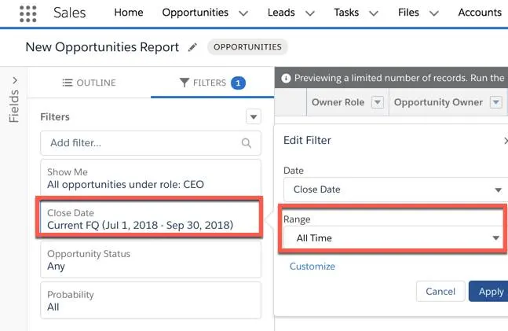This screenshot has height=331, width=508.
Task: Open the Files nav tab
Action: pyautogui.click(x=408, y=13)
